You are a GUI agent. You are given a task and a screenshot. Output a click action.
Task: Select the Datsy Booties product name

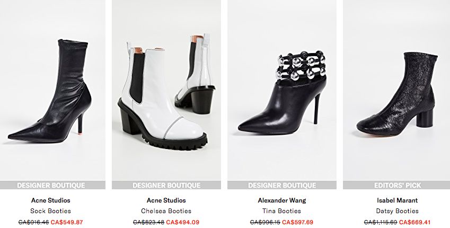pos(397,211)
